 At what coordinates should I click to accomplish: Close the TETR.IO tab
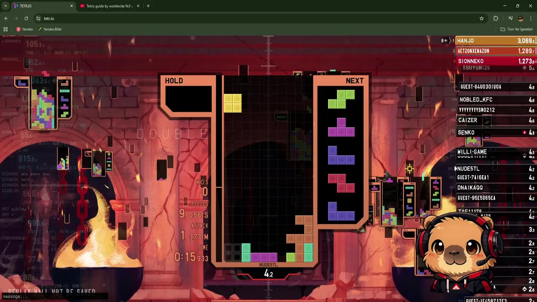[71, 6]
